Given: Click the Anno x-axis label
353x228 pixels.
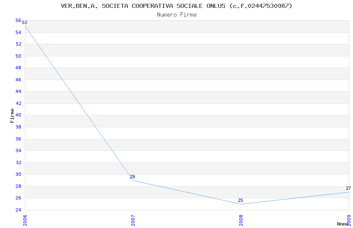Looking at the screenshot, I should pos(343,224).
